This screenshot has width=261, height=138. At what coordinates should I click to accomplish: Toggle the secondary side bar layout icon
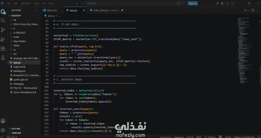click(x=233, y=3)
